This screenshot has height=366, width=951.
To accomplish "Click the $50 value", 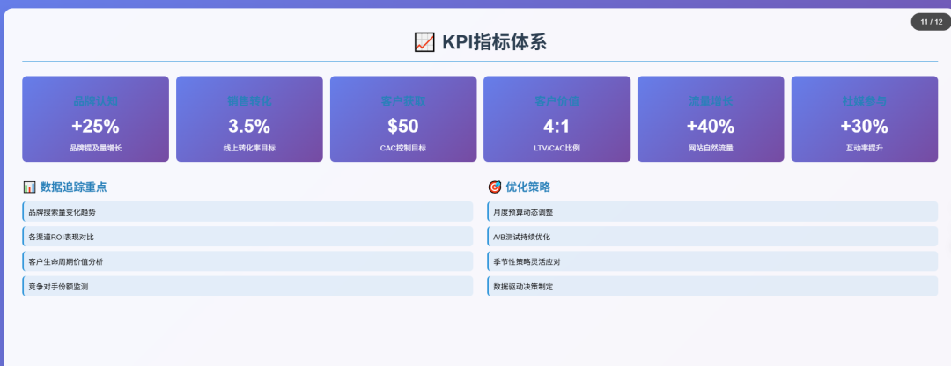I will [403, 126].
